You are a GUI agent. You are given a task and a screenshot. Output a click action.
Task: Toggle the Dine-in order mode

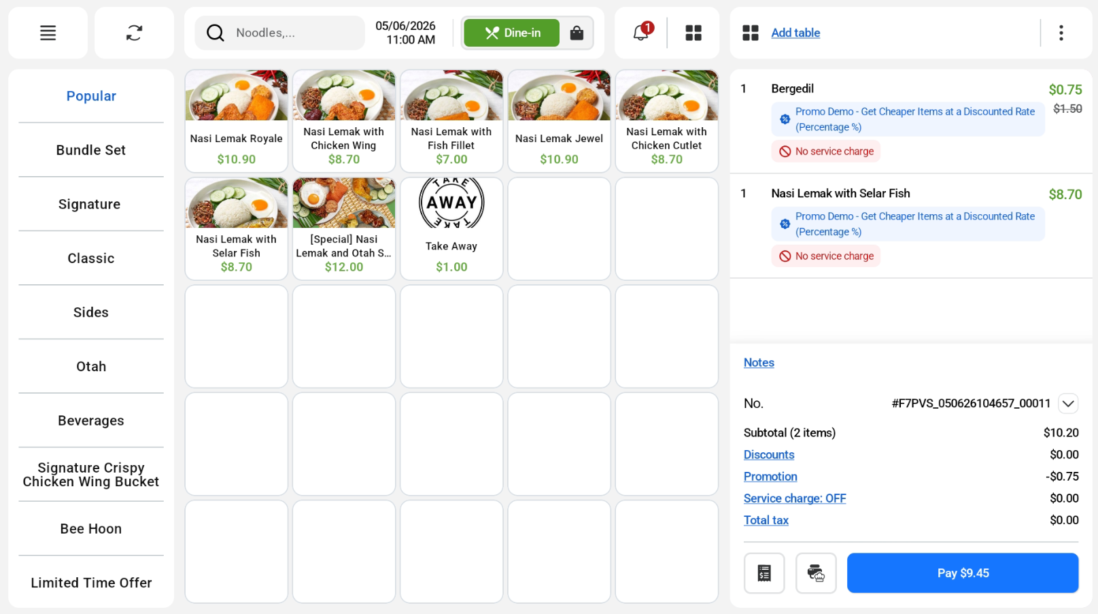512,33
